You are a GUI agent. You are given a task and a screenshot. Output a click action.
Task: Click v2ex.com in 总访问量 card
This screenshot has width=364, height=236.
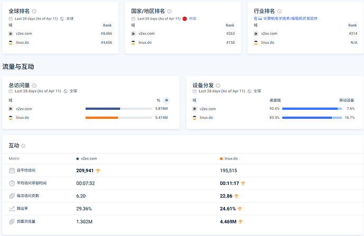(24, 109)
